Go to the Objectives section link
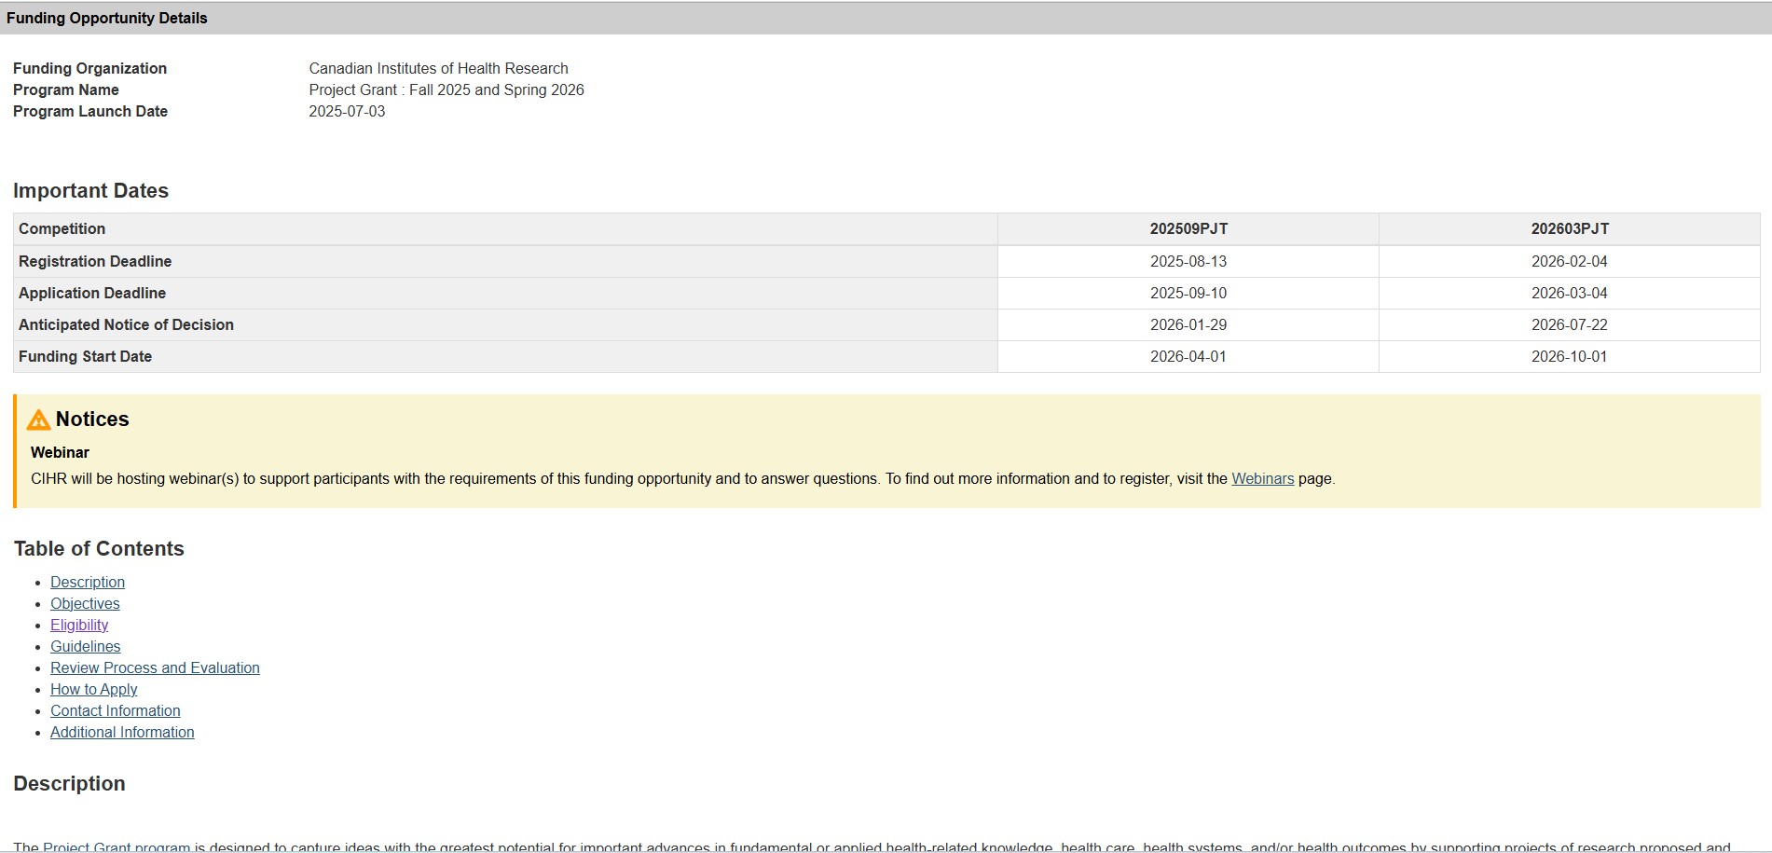 click(85, 603)
